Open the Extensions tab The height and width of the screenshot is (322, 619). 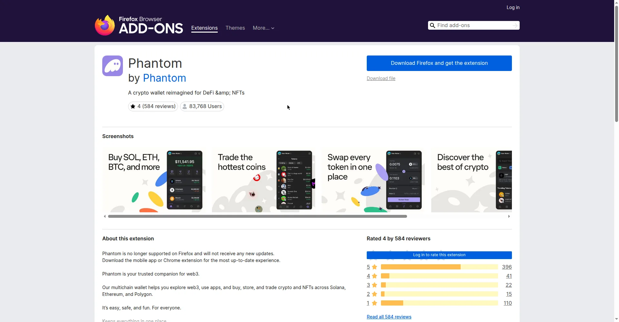(x=205, y=28)
